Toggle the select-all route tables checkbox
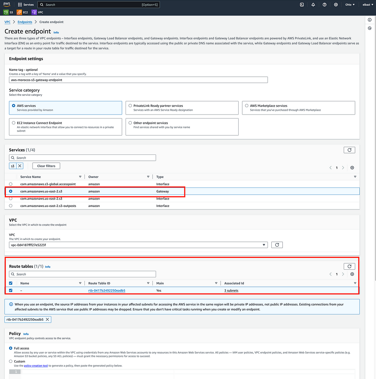This screenshot has width=376, height=379. [11, 283]
